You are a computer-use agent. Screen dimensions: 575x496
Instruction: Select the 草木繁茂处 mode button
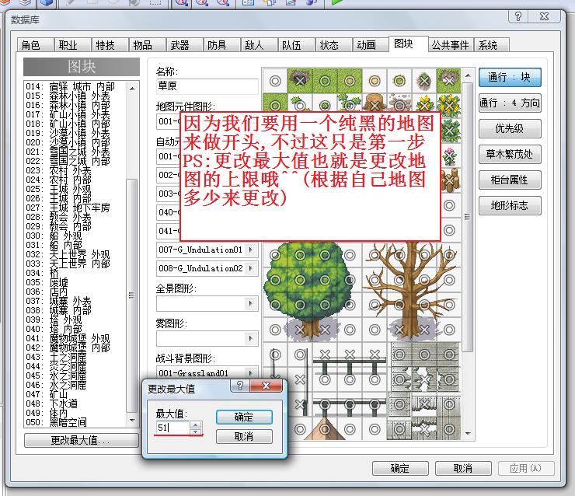[510, 154]
